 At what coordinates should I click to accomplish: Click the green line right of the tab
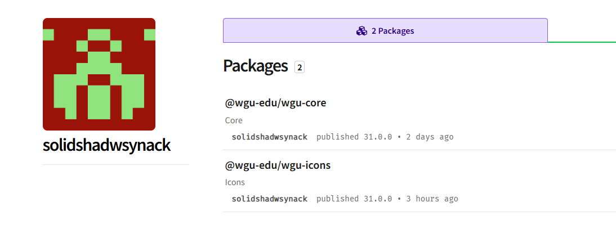(582, 42)
